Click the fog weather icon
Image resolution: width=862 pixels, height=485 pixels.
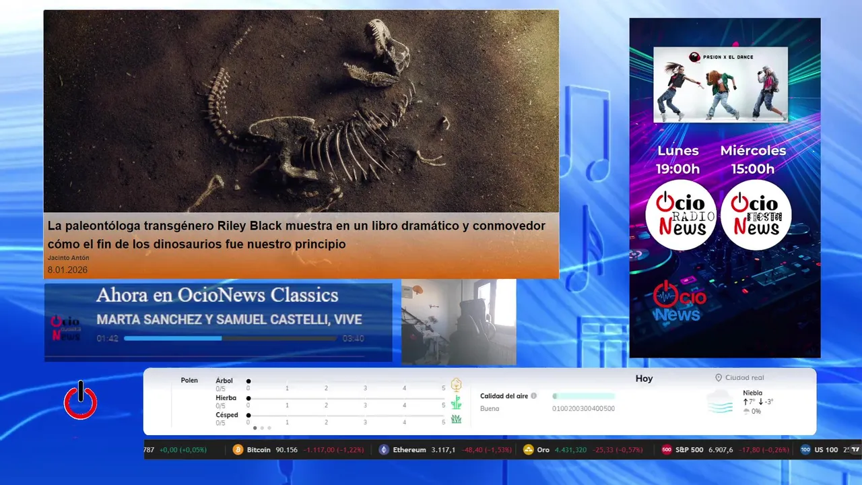tap(720, 401)
